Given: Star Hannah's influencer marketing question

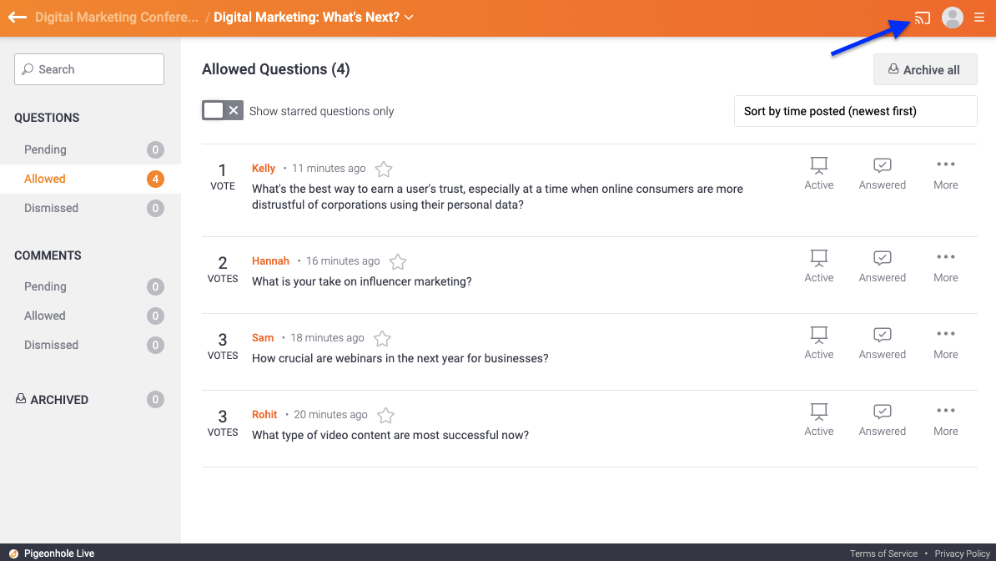Looking at the screenshot, I should 398,262.
